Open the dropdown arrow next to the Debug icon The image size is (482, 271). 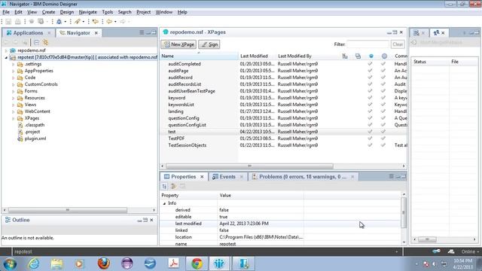click(x=66, y=22)
